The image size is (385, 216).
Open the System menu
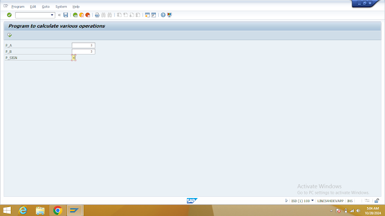tap(61, 7)
